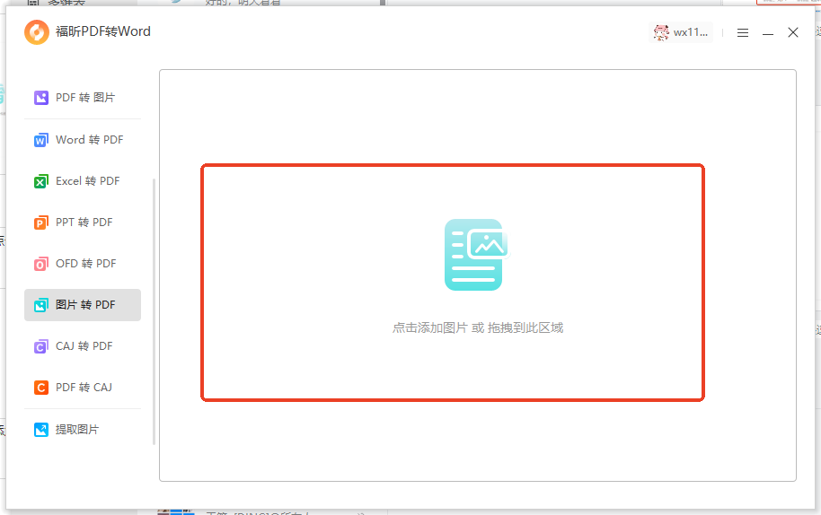Click the orange PPT 转 PDF icon
Viewport: 821px width, 515px height.
tap(40, 223)
